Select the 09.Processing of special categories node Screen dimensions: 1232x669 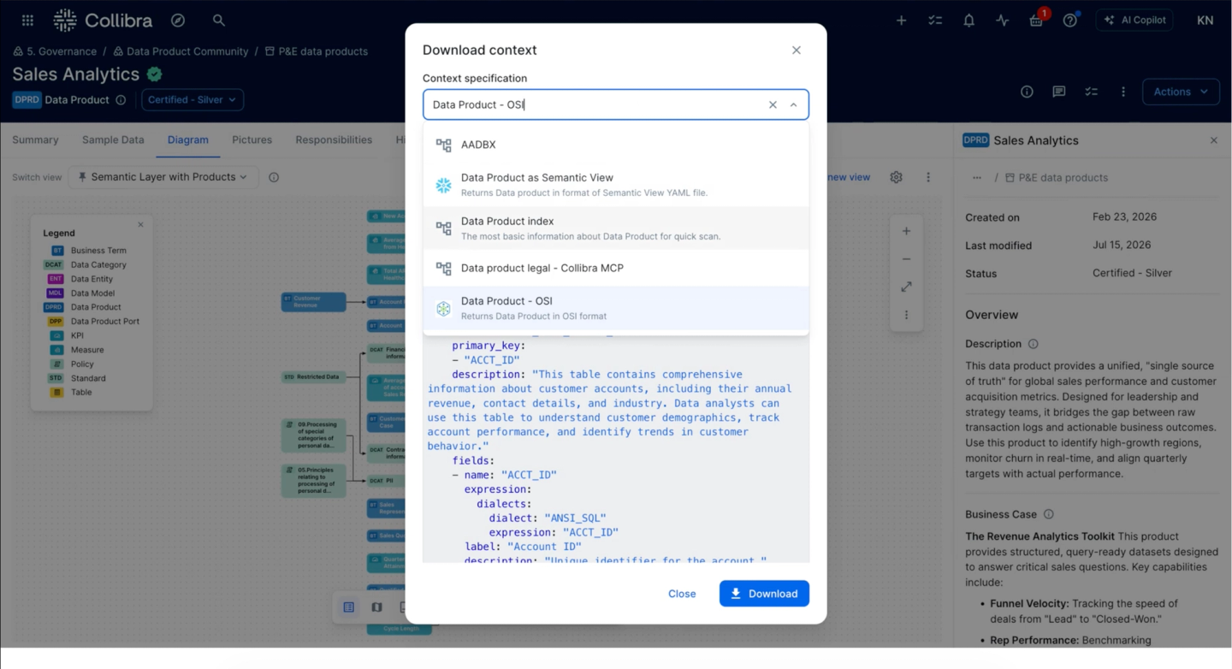(x=313, y=435)
